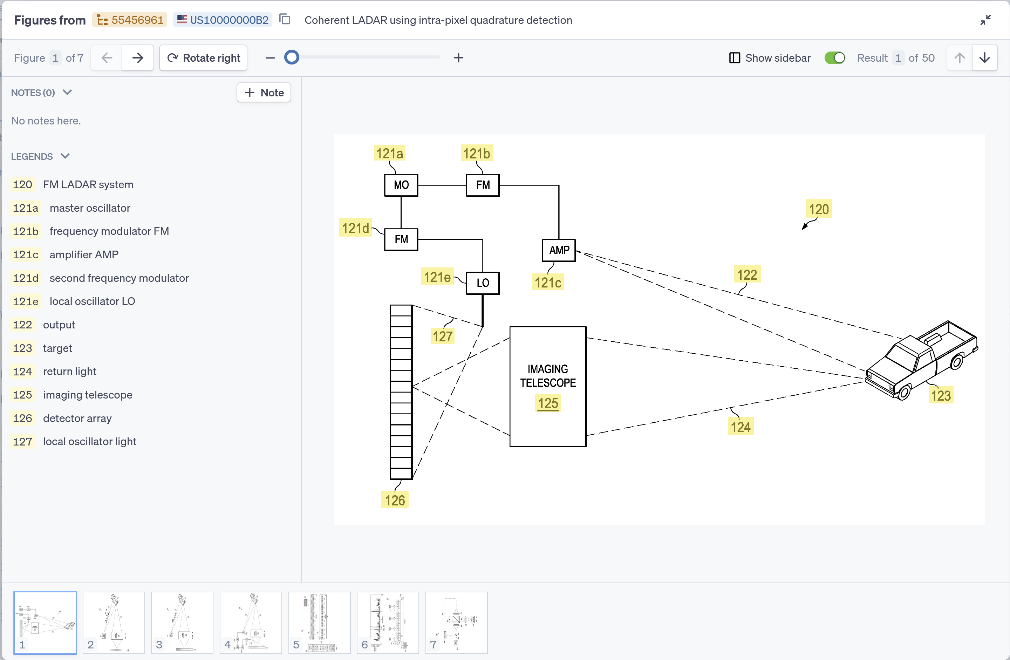Viewport: 1010px width, 660px height.
Task: Toggle the Show sidebar switch off
Action: (x=834, y=58)
